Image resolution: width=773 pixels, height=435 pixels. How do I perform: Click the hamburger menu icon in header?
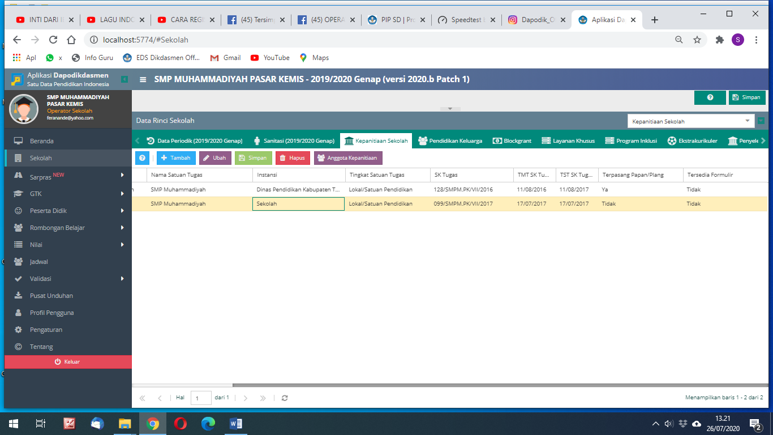pos(143,80)
